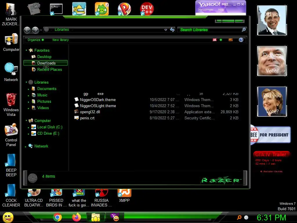Select the opengl32.dll file
The image size is (297, 223).
coord(90,112)
